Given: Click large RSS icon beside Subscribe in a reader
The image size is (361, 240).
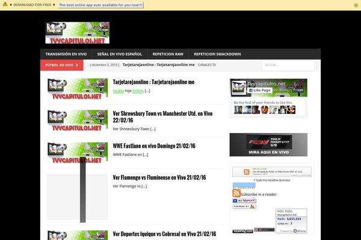Looking at the screenshot, I should point(236,193).
